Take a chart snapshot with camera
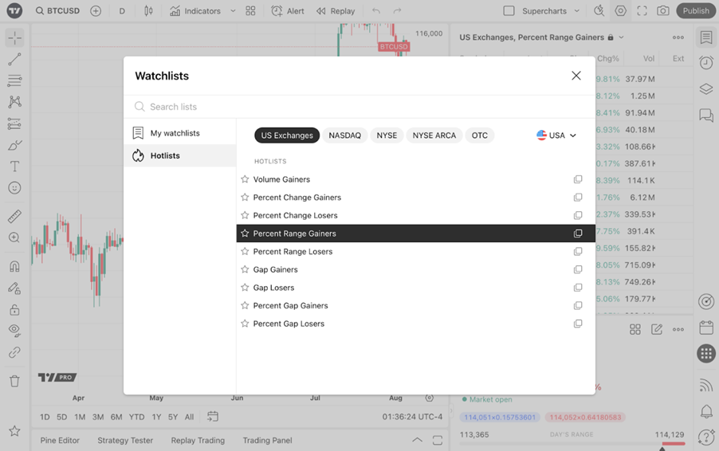 pyautogui.click(x=663, y=11)
